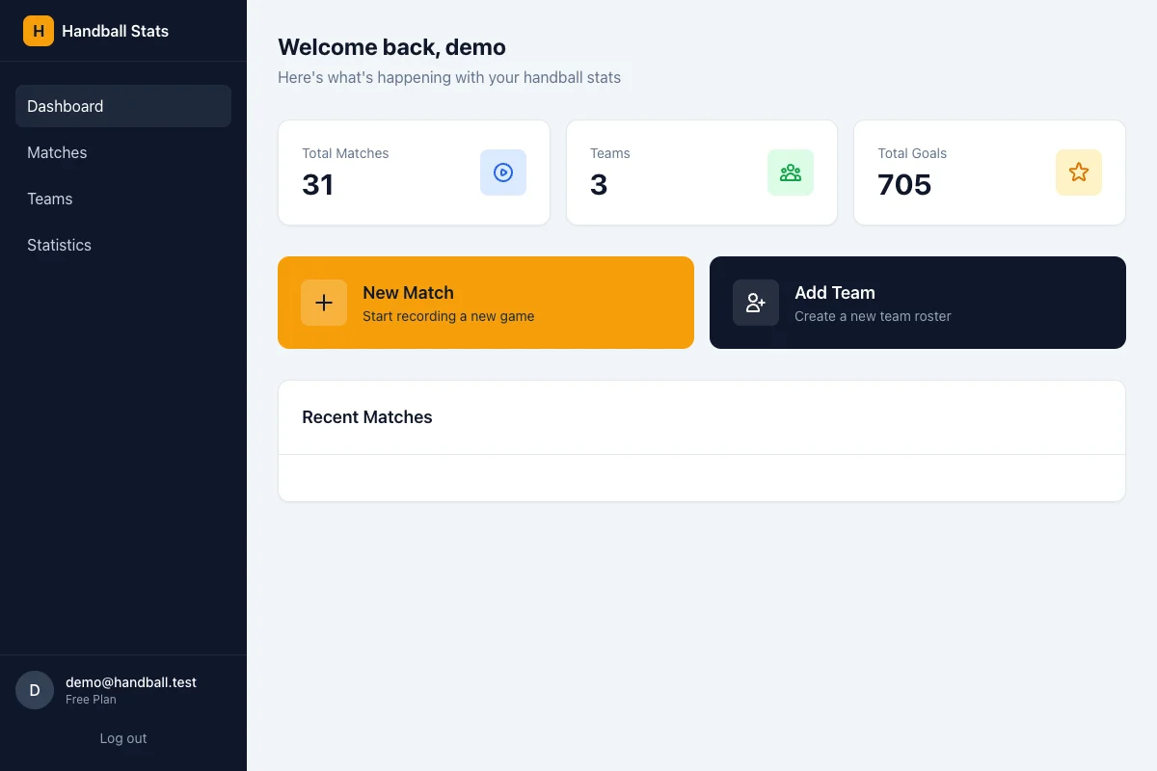Click the Recent Matches heading
The image size is (1157, 771).
coord(367,417)
